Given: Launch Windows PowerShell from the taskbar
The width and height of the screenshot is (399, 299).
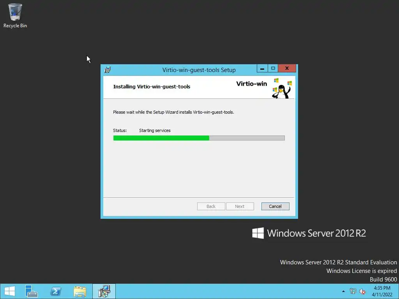Looking at the screenshot, I should [x=55, y=291].
